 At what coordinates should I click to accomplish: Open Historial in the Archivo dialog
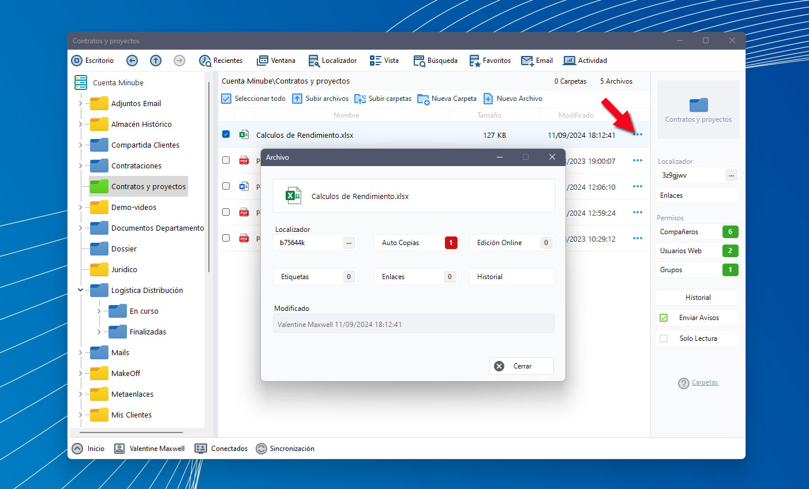512,277
